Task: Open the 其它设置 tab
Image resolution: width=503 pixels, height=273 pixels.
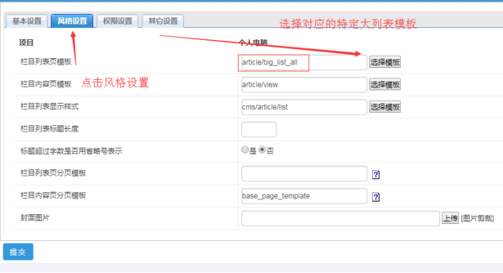Action: (x=162, y=21)
